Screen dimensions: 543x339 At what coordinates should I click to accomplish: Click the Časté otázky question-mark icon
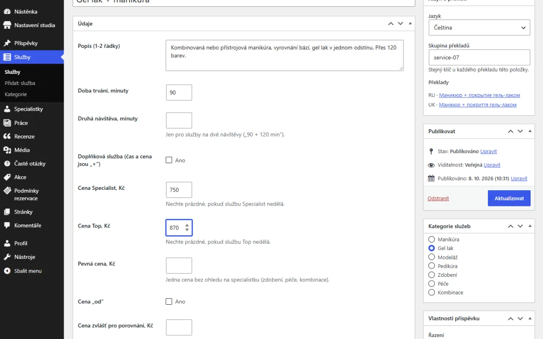7,164
